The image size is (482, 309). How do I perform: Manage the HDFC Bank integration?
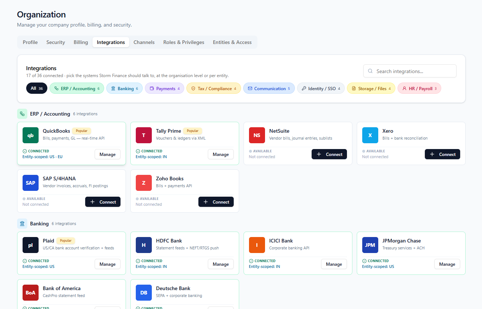(221, 264)
